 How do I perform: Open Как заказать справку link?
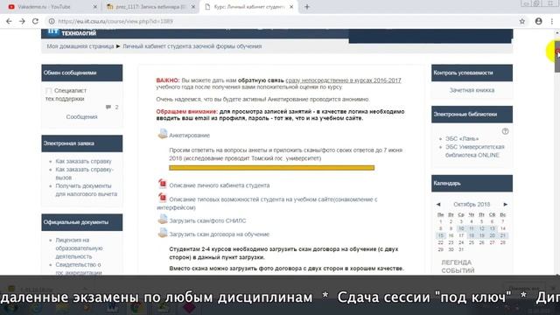click(84, 161)
